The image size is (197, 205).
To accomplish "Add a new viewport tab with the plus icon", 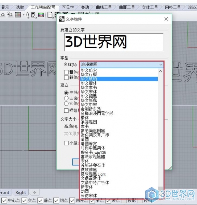I will (34, 192).
